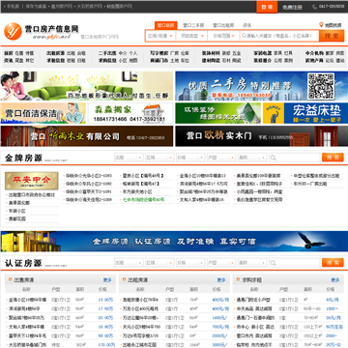Open 写字楼盘 in the category navigation
Viewport: 348px width, 348px height.
(159, 53)
